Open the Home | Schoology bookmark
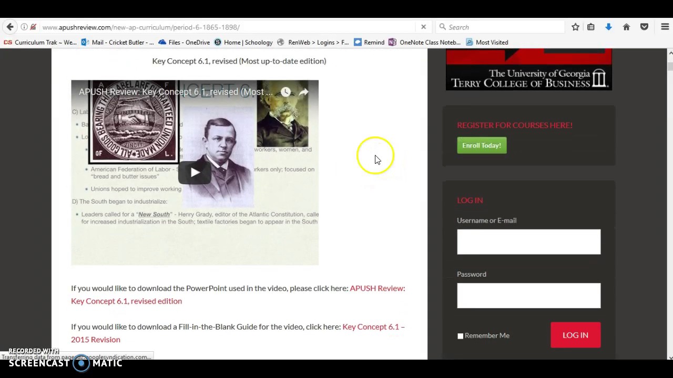The height and width of the screenshot is (378, 673). (x=243, y=42)
